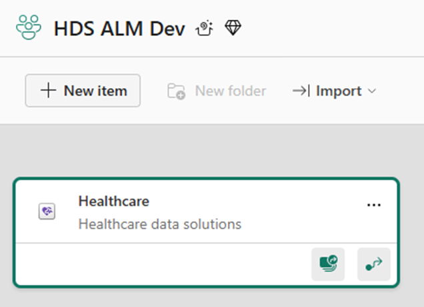Click the card's empty footer area
Screen dimensions: 424x307
point(162,264)
